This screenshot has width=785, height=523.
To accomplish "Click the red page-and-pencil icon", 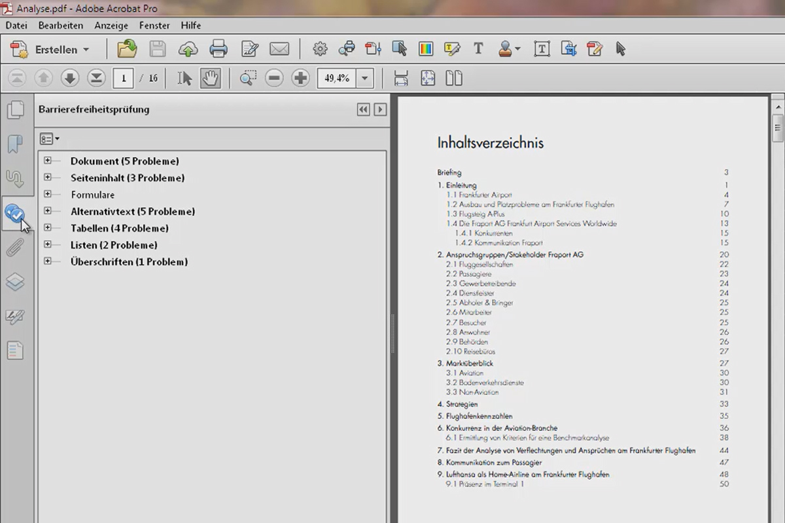I will coord(595,49).
